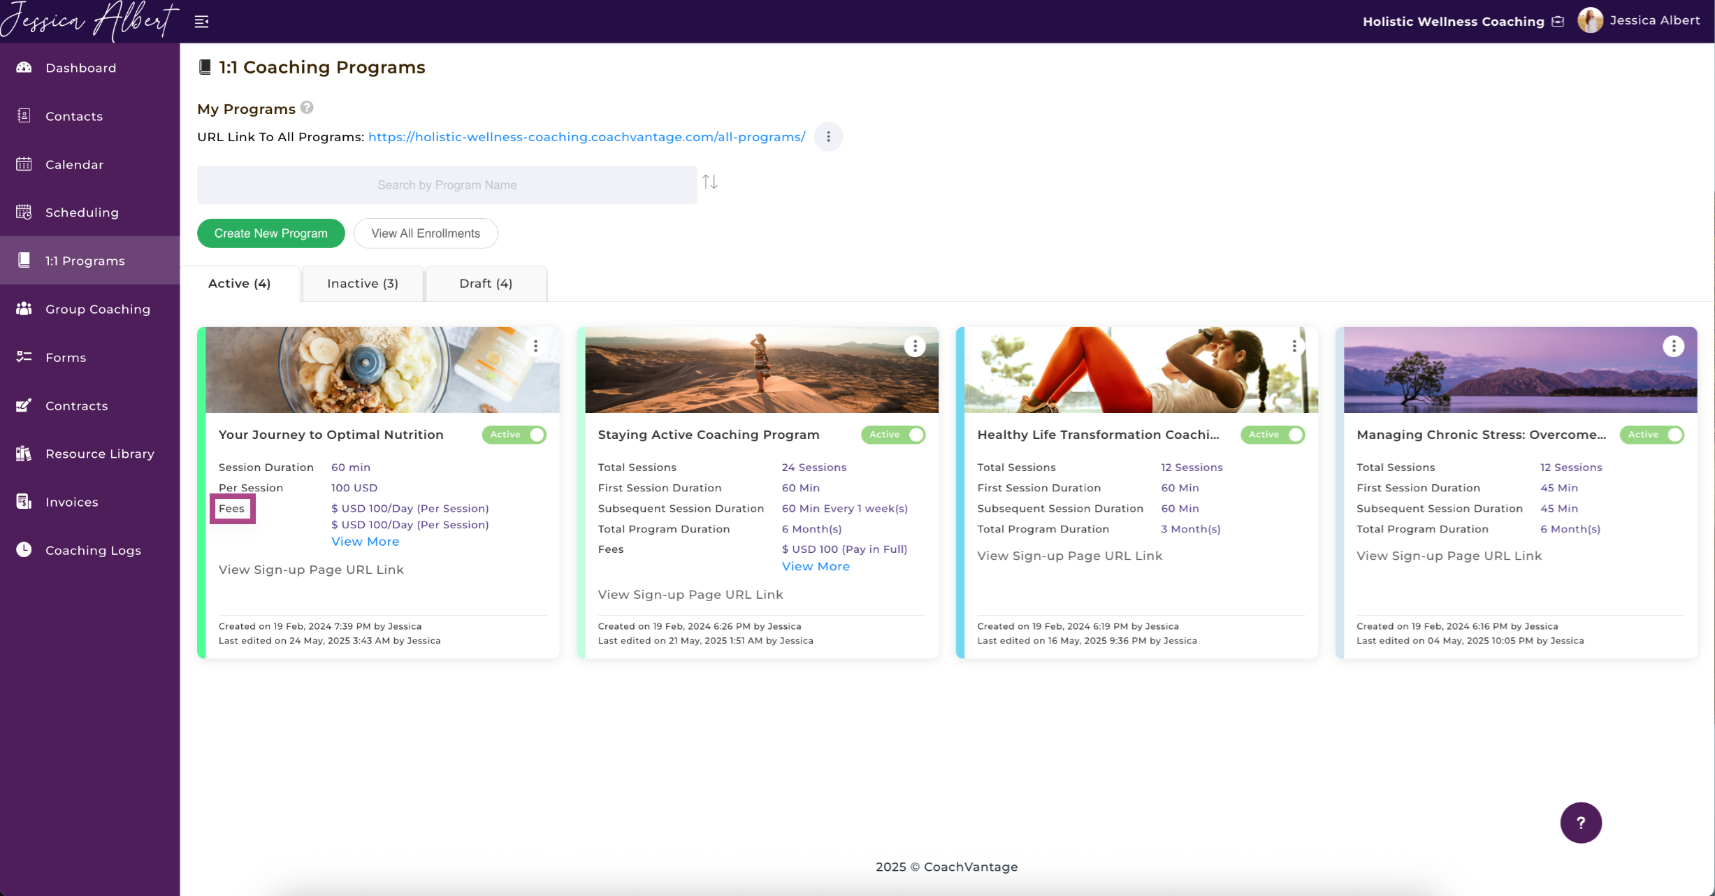Click the Group Coaching people icon

pos(24,309)
